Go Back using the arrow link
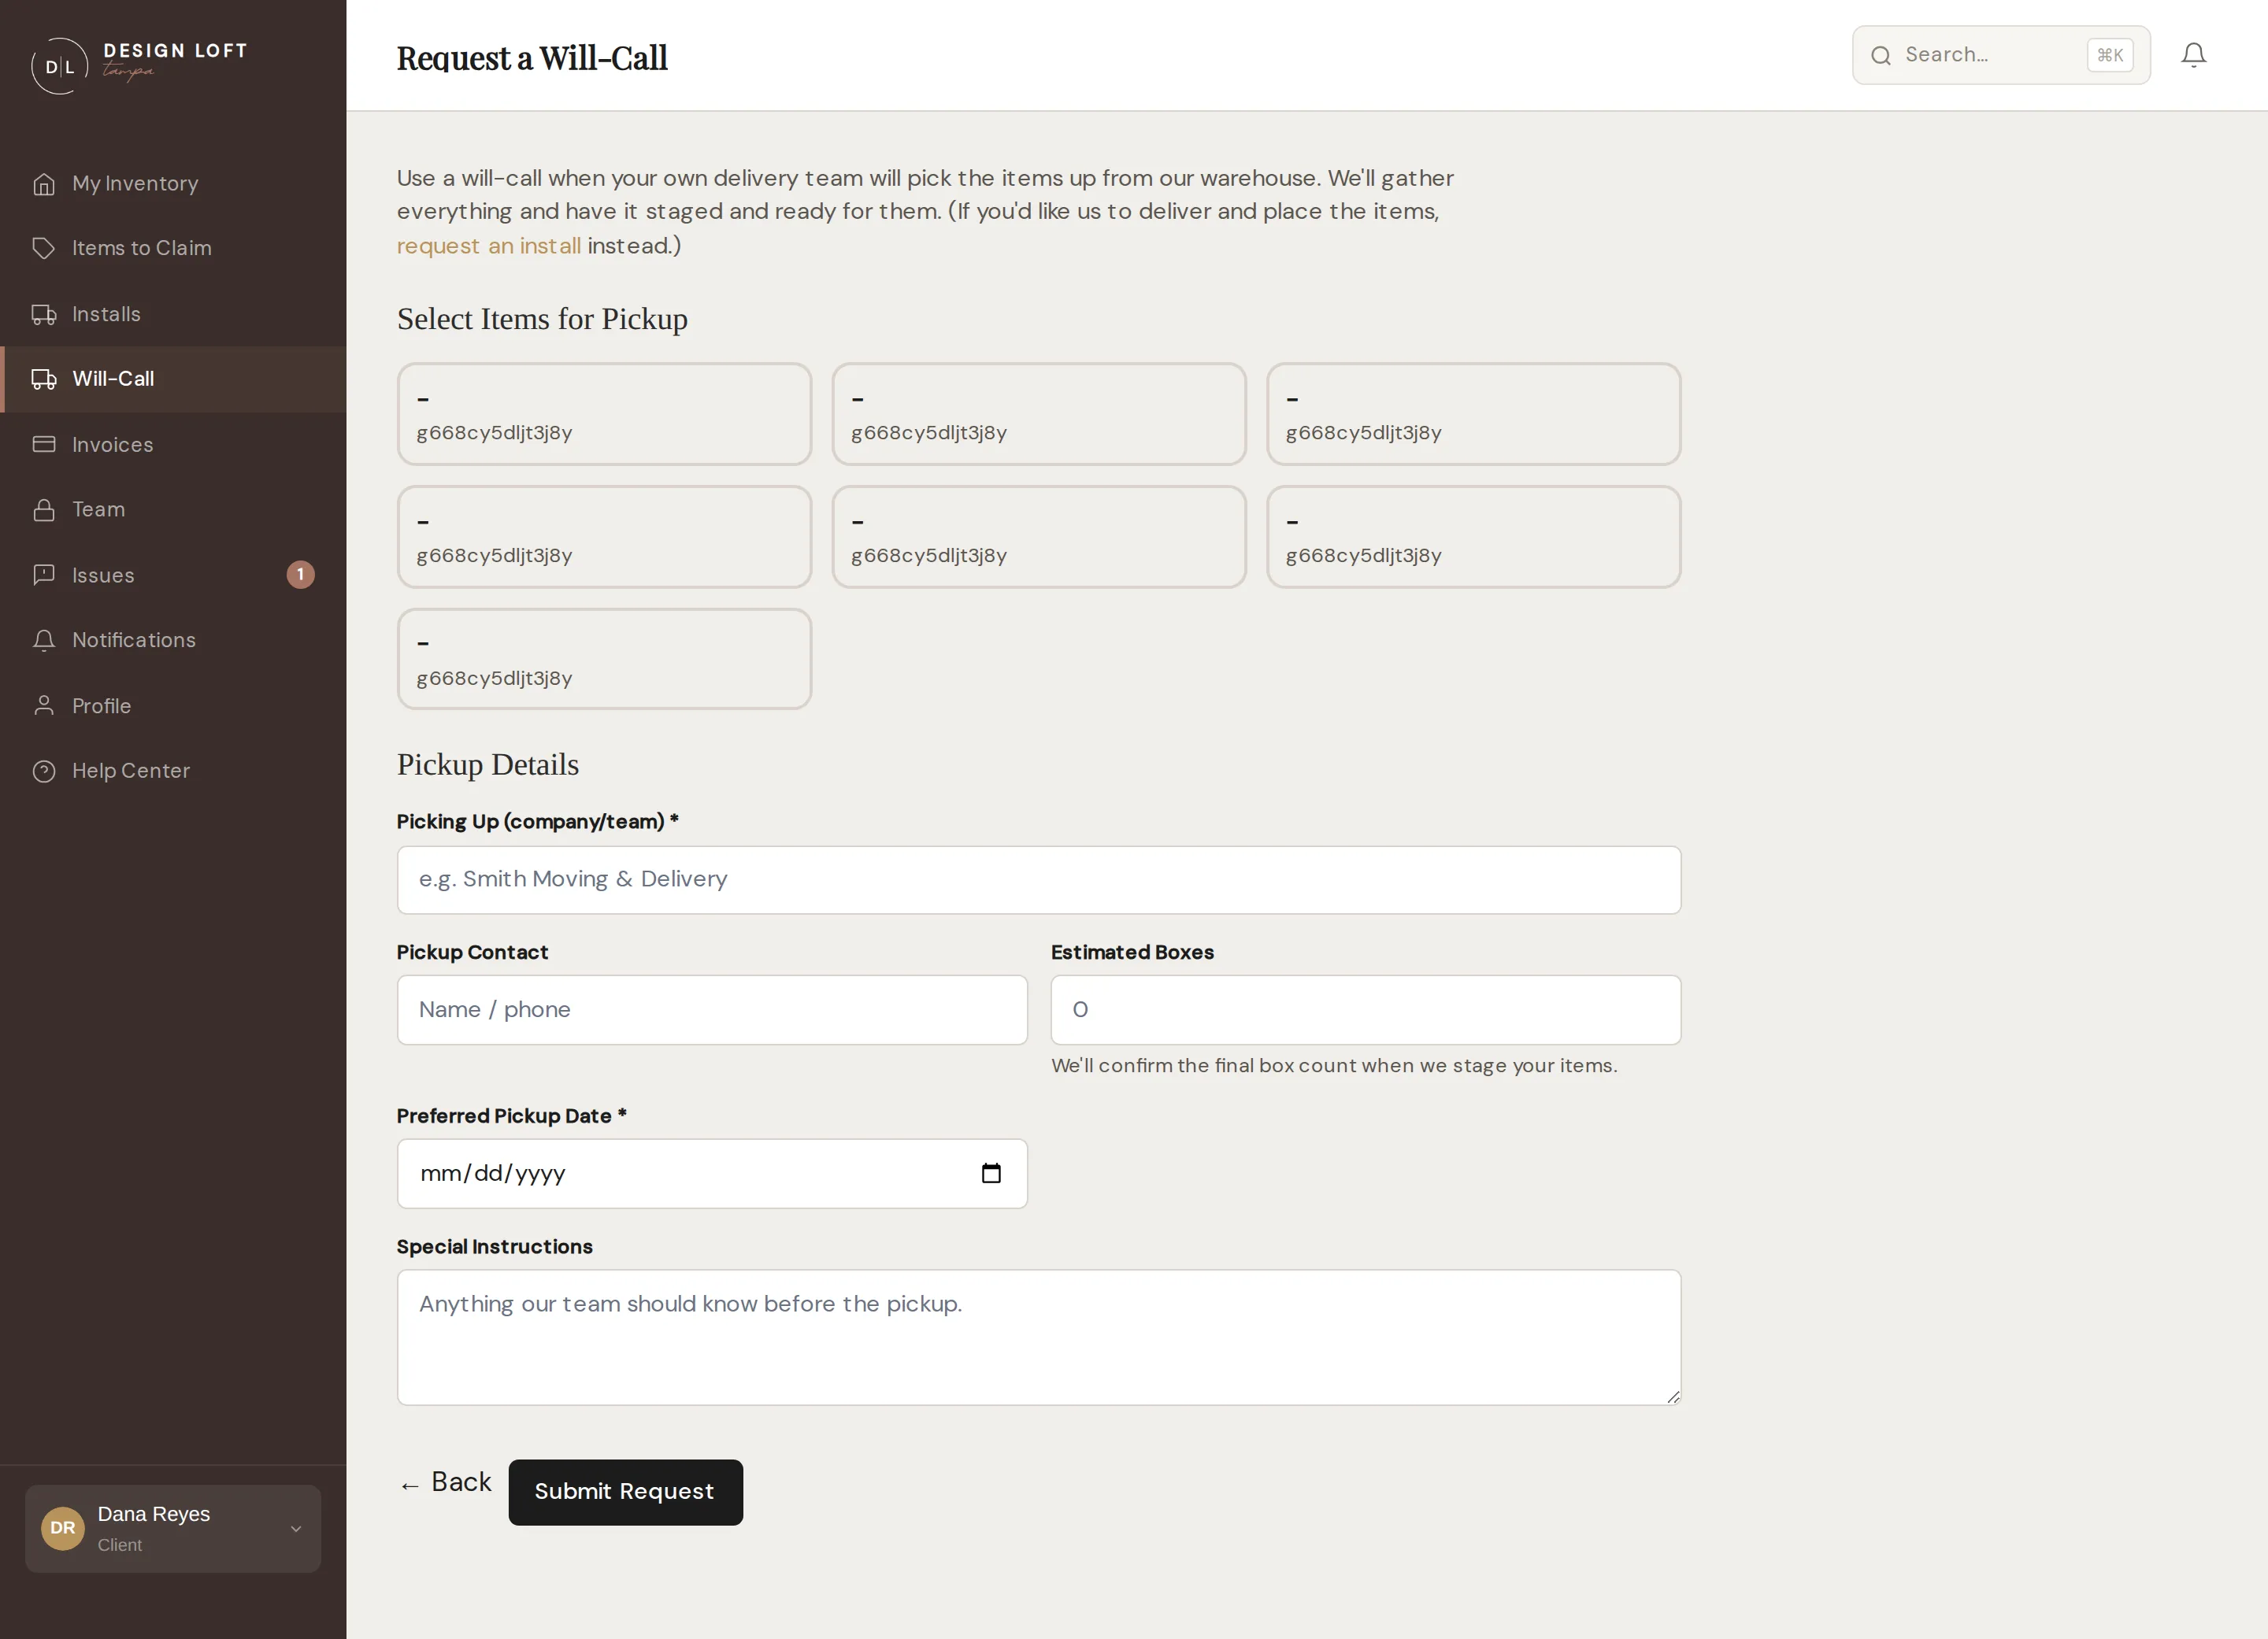Viewport: 2268px width, 1639px height. click(446, 1482)
